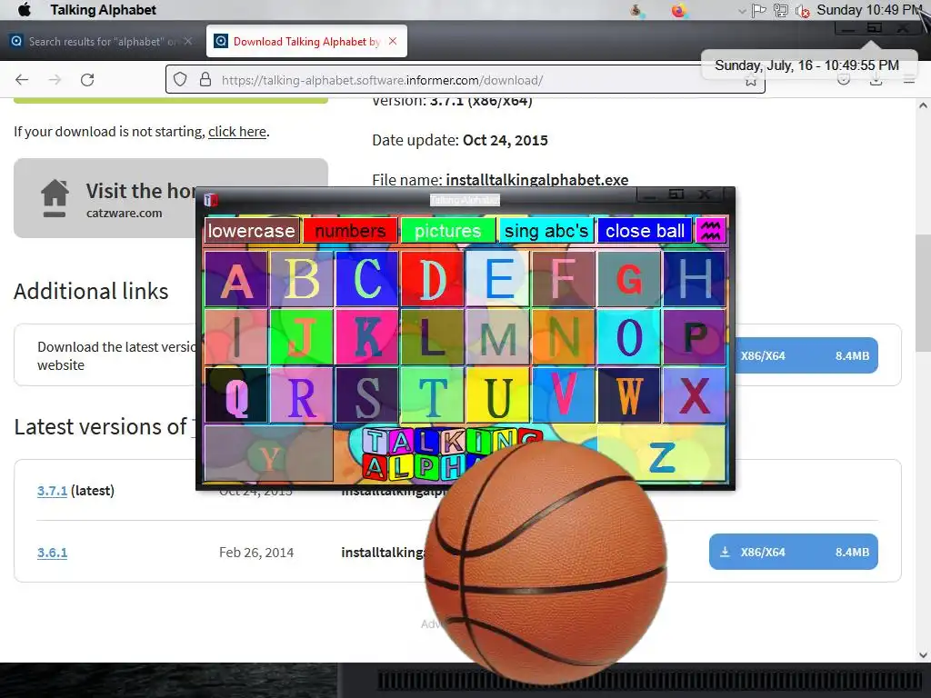This screenshot has width=931, height=698.
Task: Tap the red letter D tile
Action: pyautogui.click(x=432, y=279)
